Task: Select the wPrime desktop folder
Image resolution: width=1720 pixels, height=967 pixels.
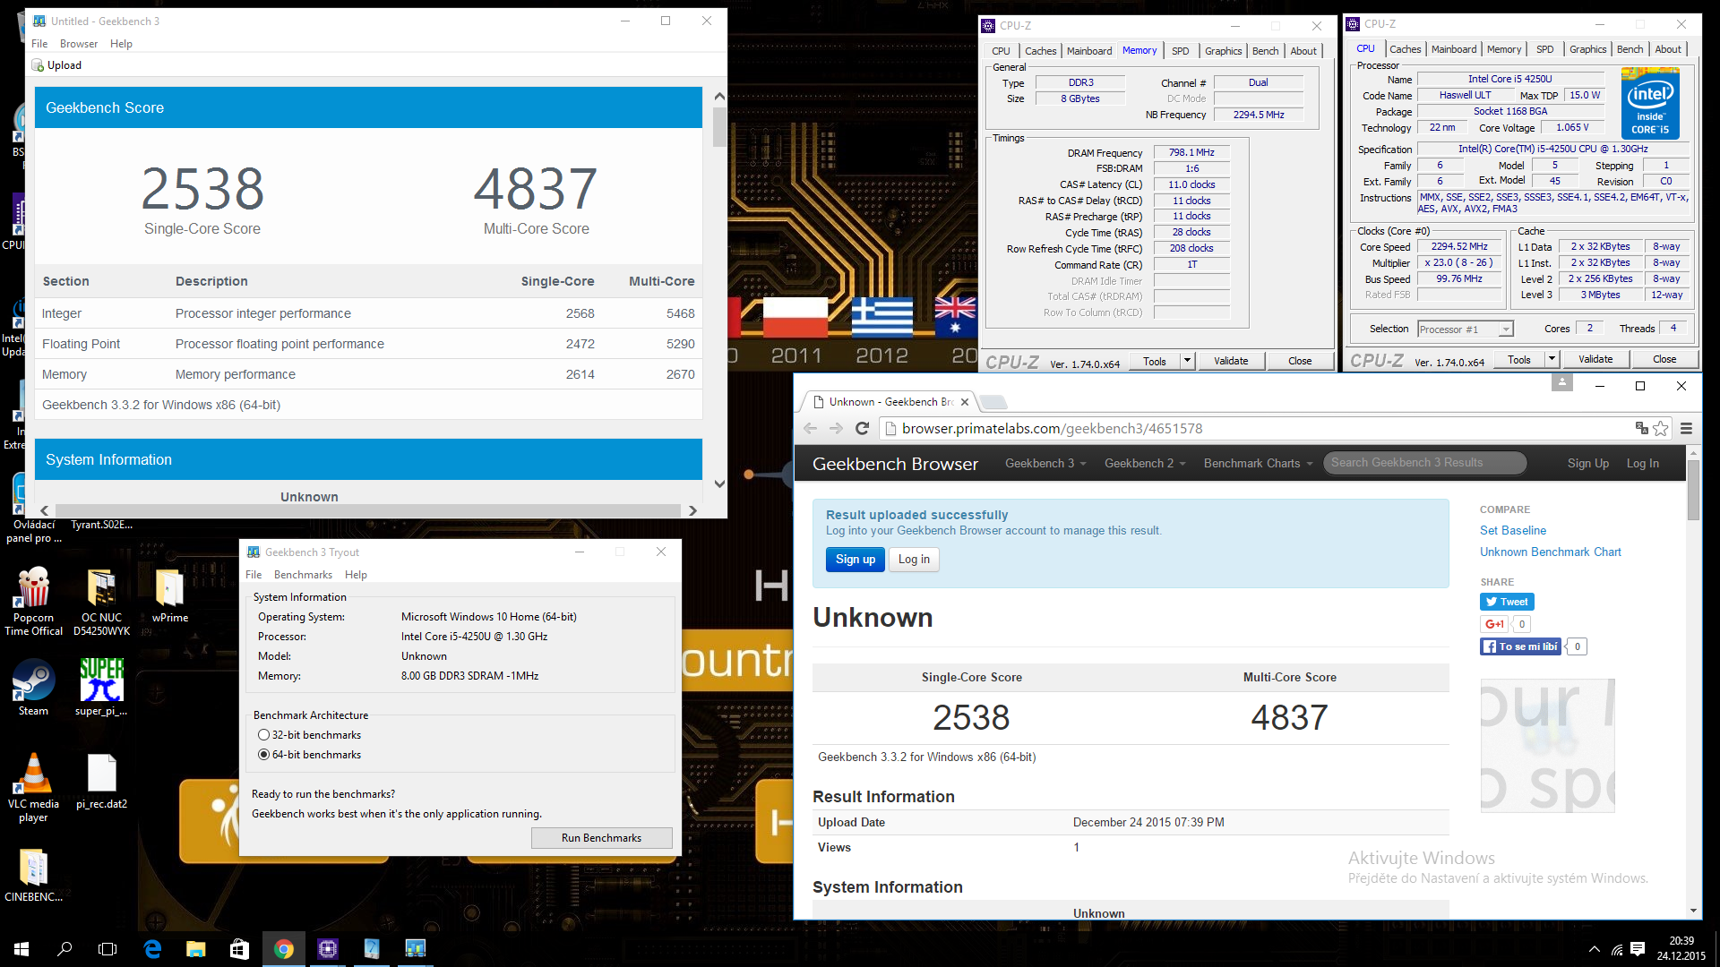Action: pyautogui.click(x=169, y=595)
